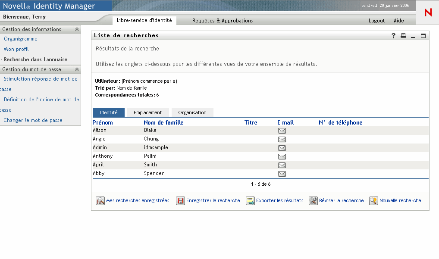The image size is (439, 259).
Task: Select Recherche dans l'annuaire
Action: point(35,59)
